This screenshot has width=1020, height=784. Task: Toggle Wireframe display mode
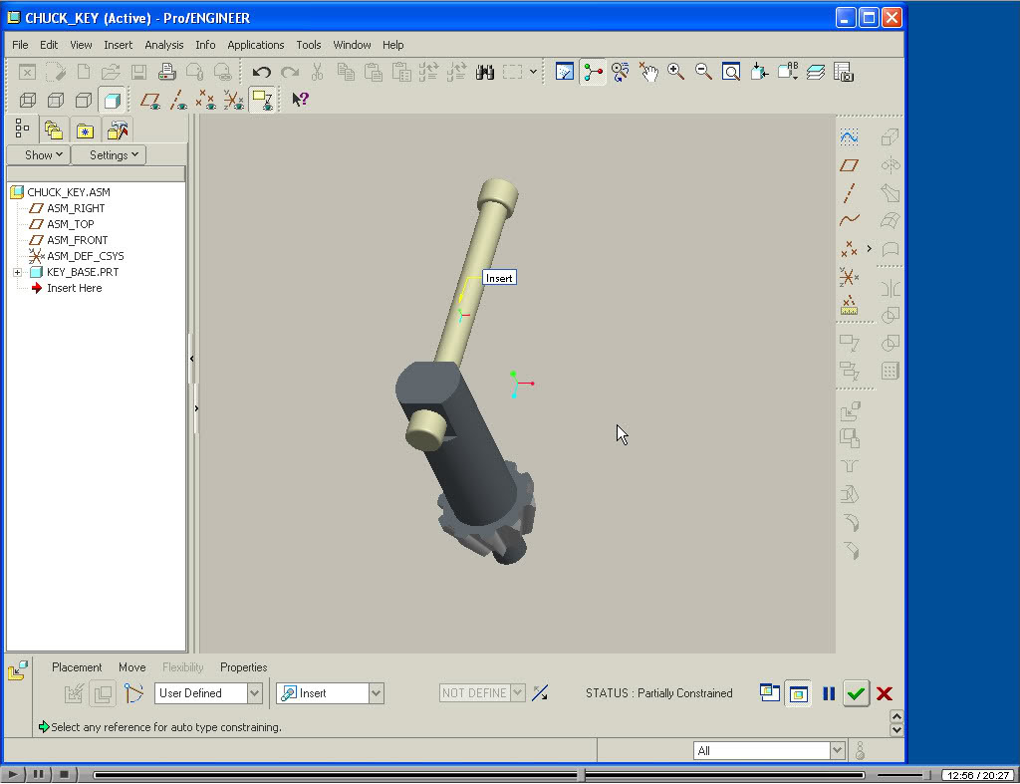coord(28,101)
